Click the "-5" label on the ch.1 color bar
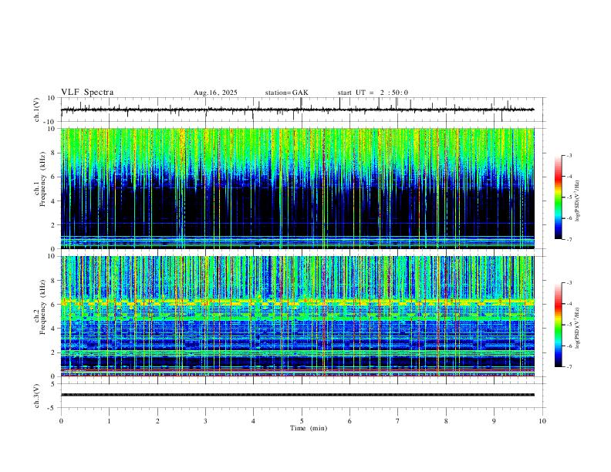Viewport: 611px width, 472px height. coord(569,197)
